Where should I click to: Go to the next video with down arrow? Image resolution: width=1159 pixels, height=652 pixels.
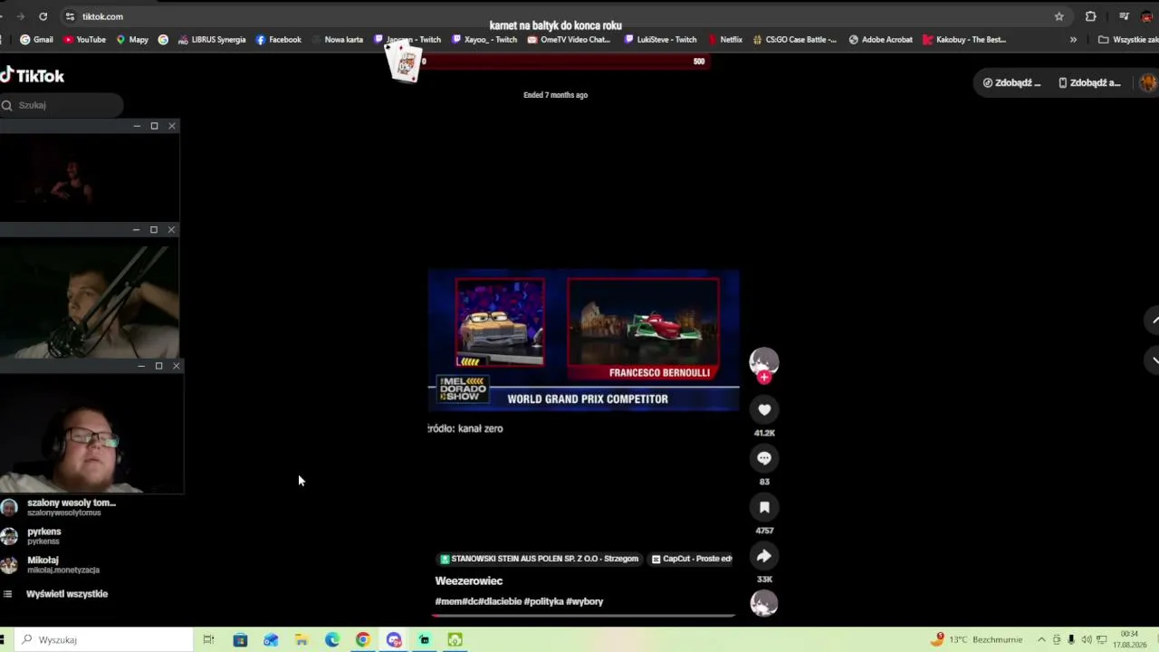(1154, 360)
